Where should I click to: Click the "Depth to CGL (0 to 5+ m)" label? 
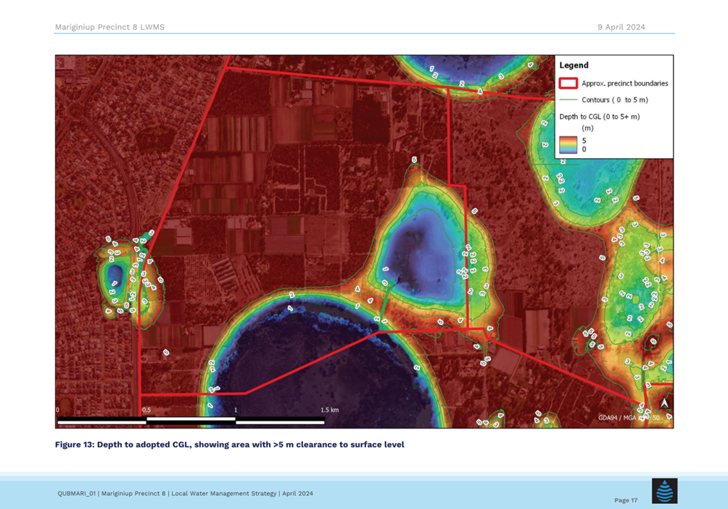point(600,117)
